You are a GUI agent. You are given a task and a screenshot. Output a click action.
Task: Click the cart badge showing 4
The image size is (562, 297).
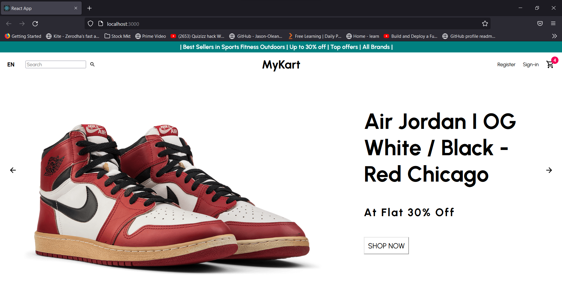click(x=555, y=60)
